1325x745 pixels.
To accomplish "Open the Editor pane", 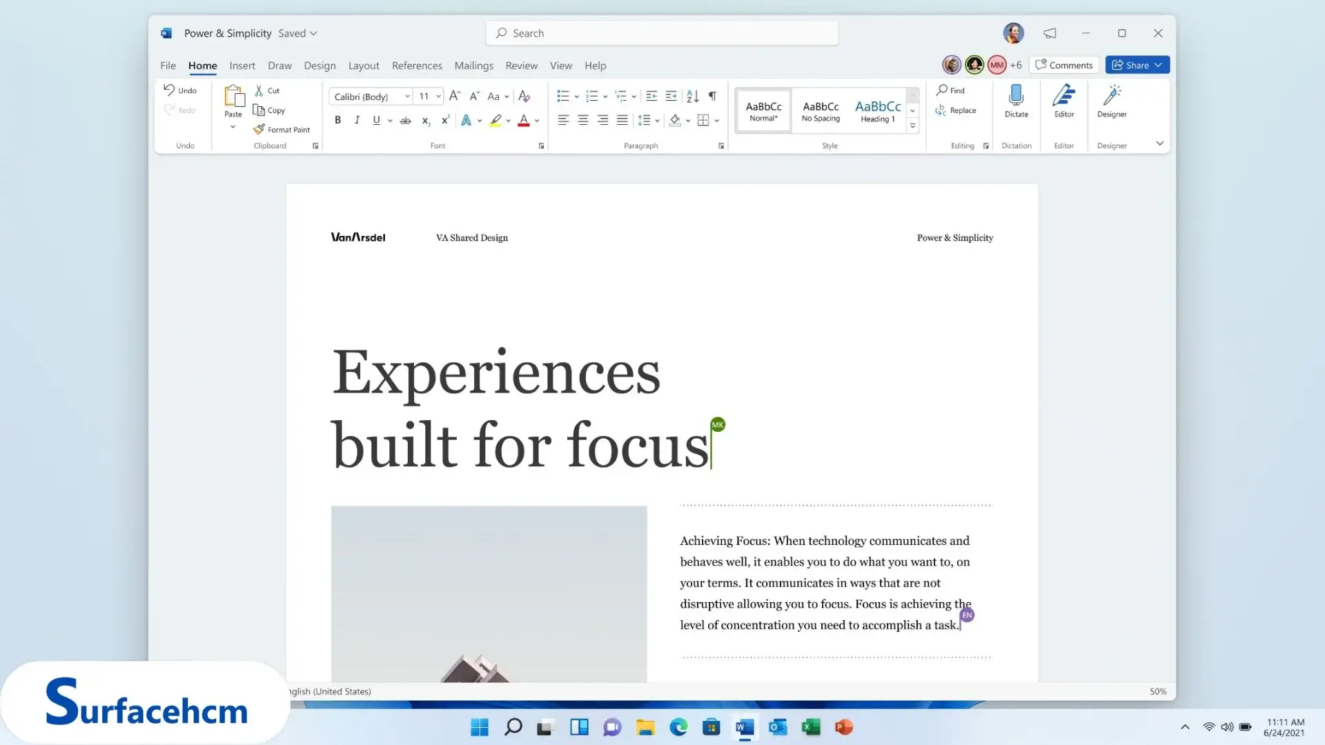I will 1064,101.
